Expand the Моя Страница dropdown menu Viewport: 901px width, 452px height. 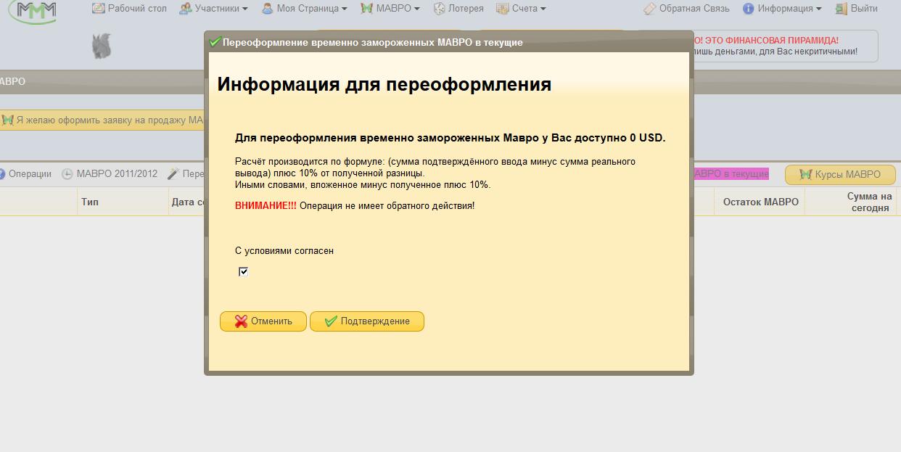(304, 9)
